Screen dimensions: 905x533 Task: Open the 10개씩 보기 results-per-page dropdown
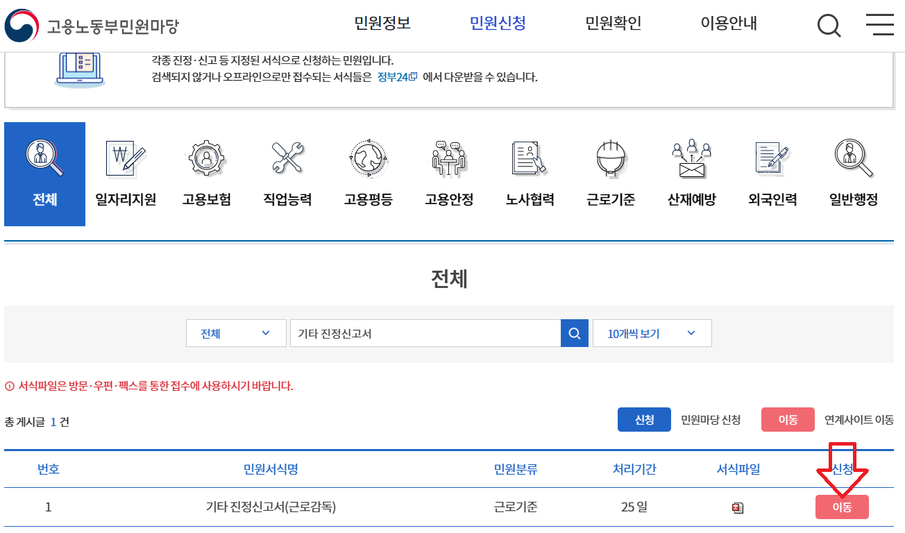point(651,332)
